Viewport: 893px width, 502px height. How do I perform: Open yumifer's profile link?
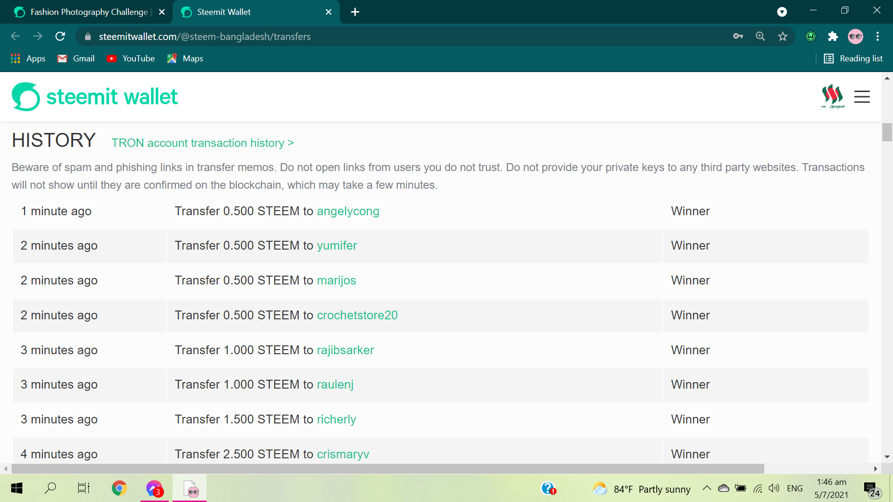pos(337,245)
